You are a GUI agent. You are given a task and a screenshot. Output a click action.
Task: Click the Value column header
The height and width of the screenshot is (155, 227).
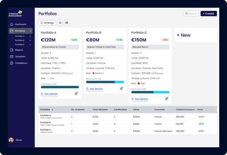pos(136,110)
